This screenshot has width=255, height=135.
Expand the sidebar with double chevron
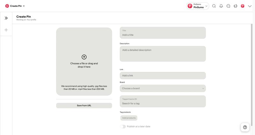click(x=6, y=18)
